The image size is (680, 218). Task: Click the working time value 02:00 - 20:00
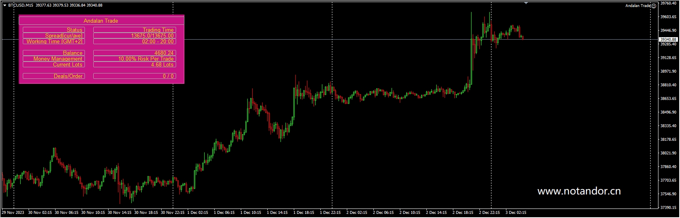(x=135, y=41)
